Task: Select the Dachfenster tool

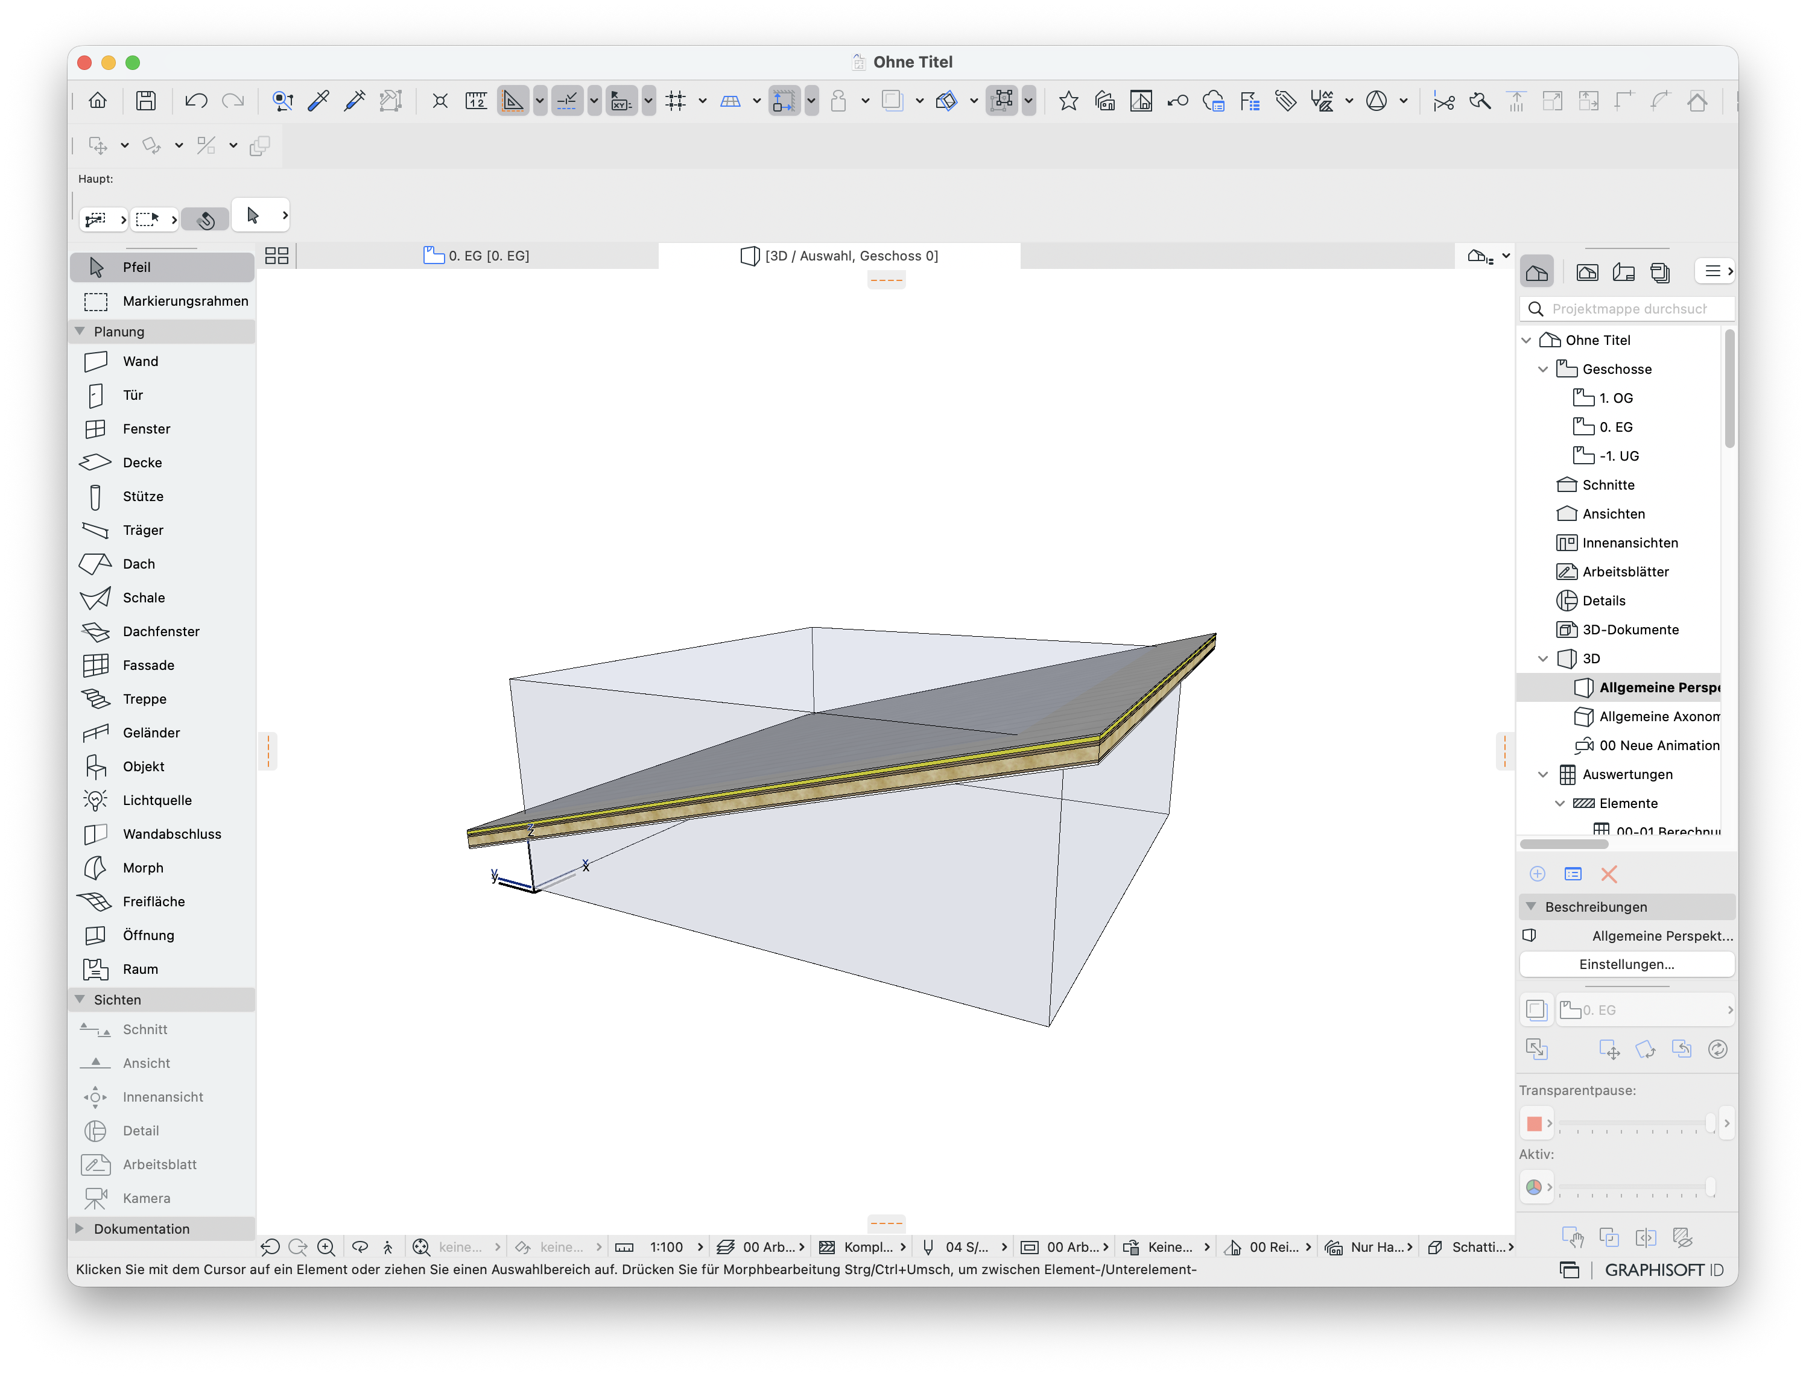Action: [x=162, y=631]
